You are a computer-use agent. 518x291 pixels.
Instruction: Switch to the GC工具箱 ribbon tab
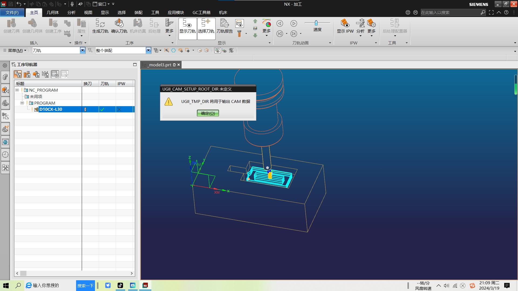tap(202, 12)
